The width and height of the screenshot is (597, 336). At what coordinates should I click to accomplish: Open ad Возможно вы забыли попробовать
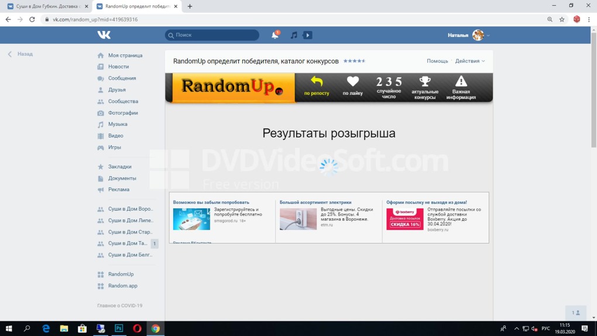click(x=211, y=203)
